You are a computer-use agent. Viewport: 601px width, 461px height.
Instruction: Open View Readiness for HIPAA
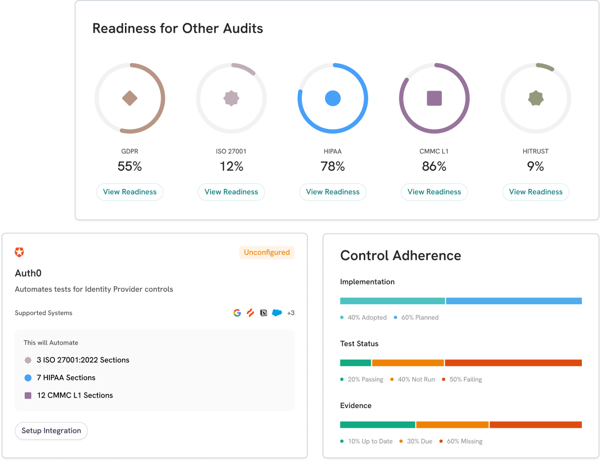click(332, 192)
